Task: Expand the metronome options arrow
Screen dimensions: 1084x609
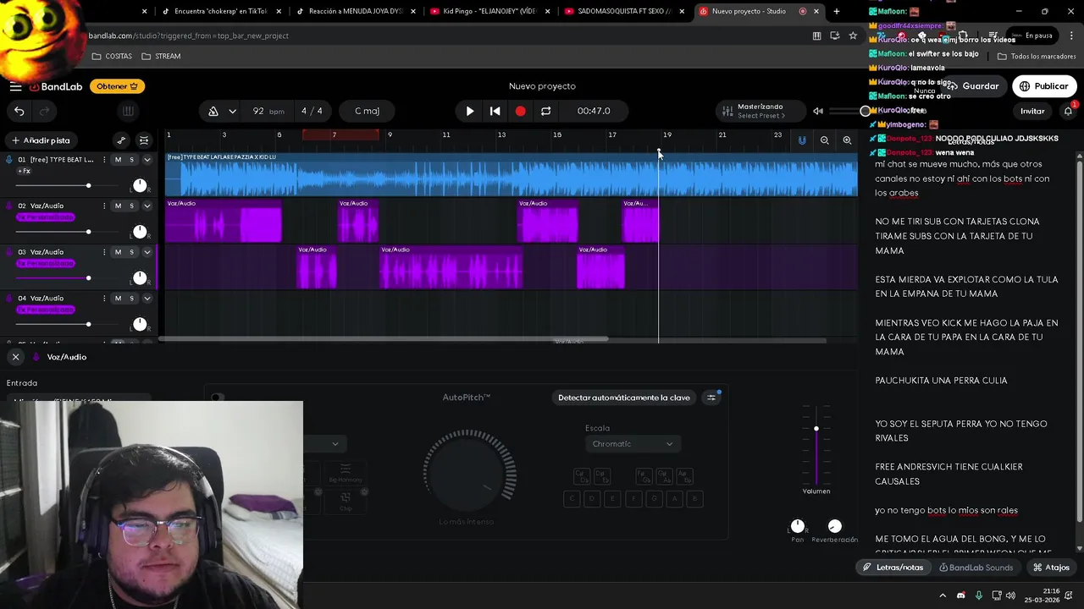Action: (x=232, y=111)
